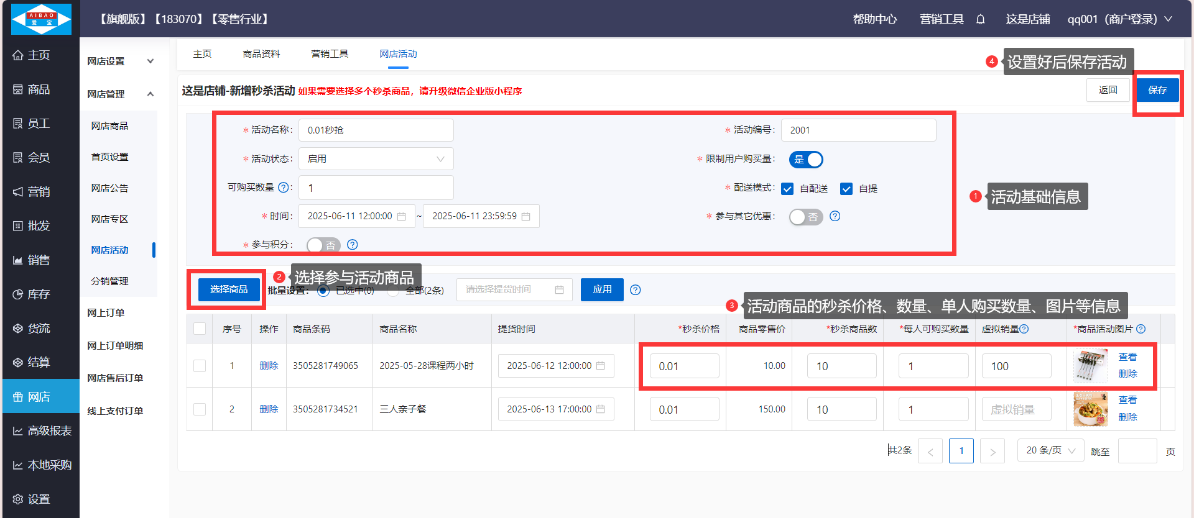Image resolution: width=1194 pixels, height=518 pixels.
Task: Click the 活动名称 input field
Action: pyautogui.click(x=376, y=130)
